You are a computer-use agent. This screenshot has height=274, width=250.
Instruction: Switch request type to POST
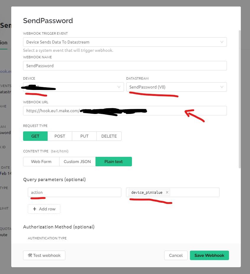[60, 136]
